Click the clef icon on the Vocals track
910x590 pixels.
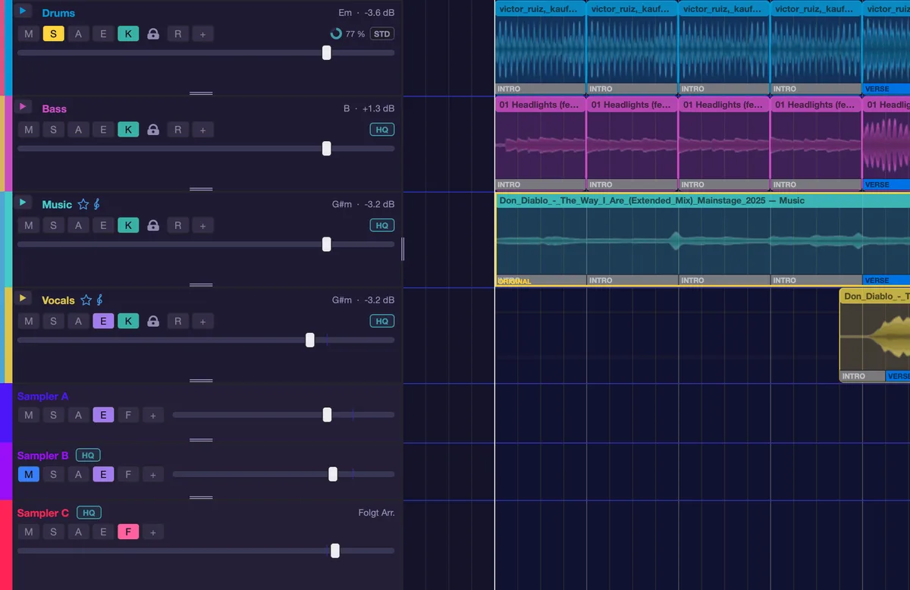pyautogui.click(x=100, y=300)
